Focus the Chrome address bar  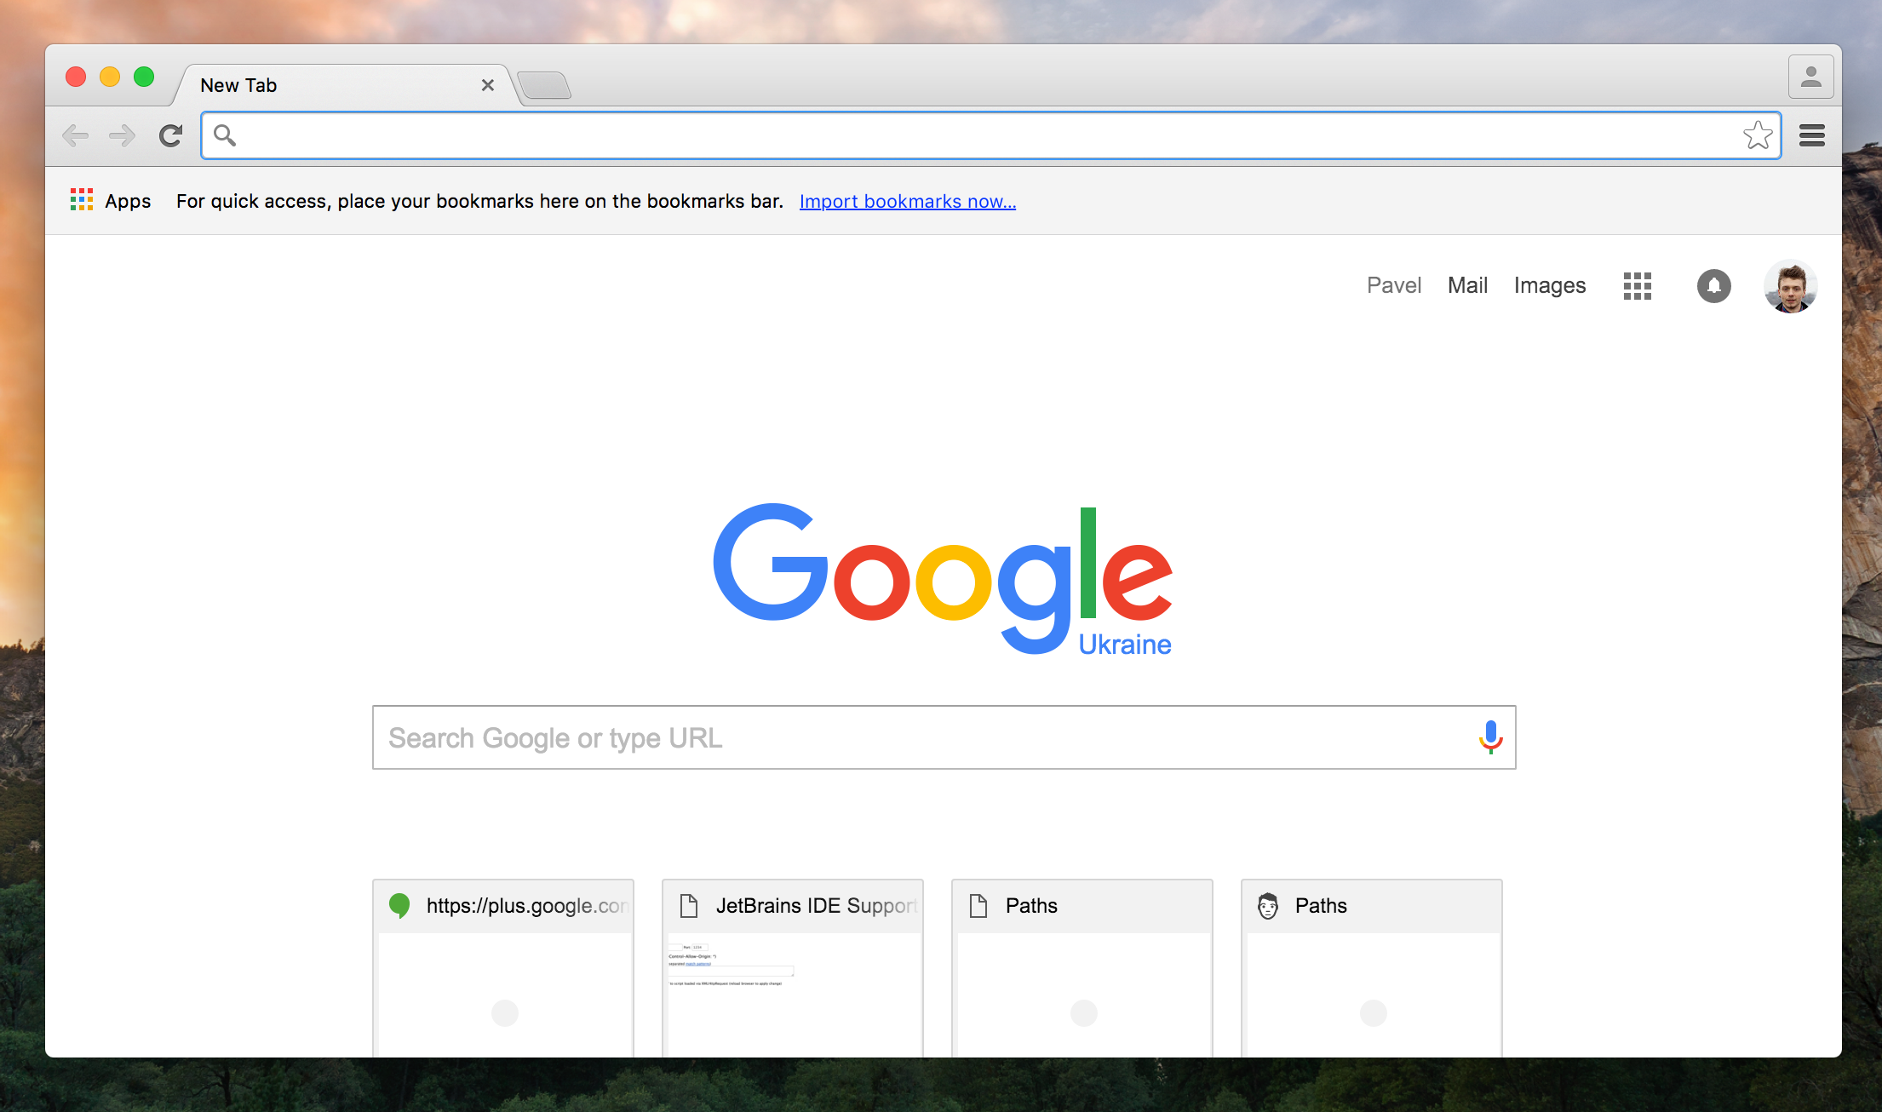[991, 135]
